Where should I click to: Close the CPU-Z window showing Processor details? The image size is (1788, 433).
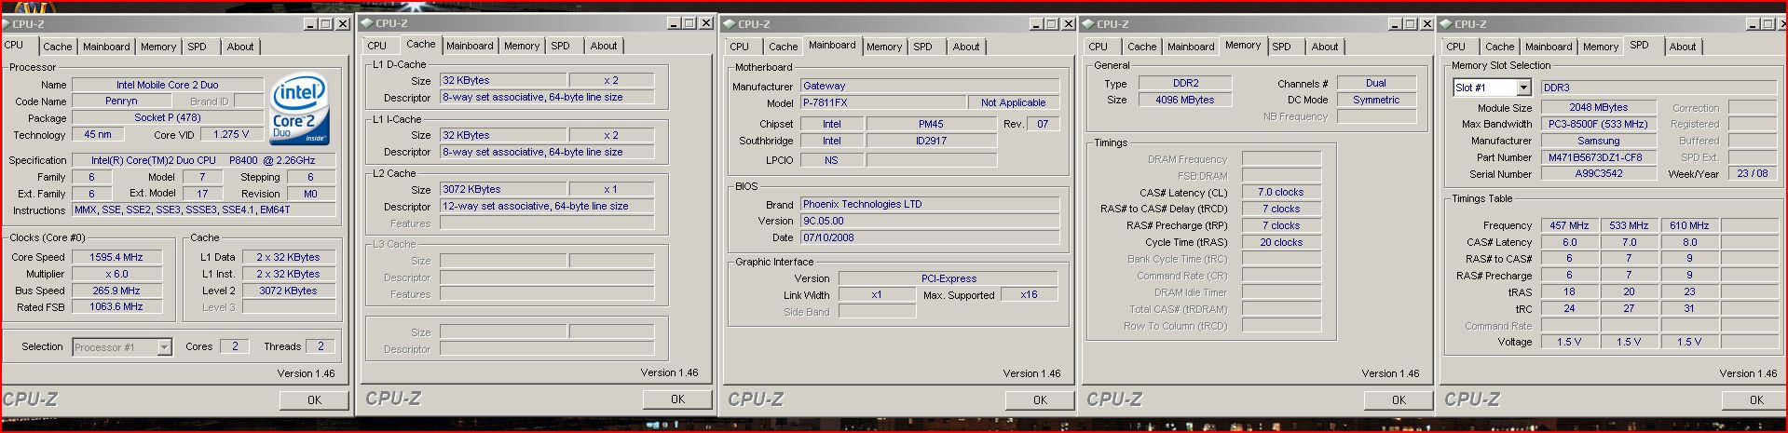(342, 24)
